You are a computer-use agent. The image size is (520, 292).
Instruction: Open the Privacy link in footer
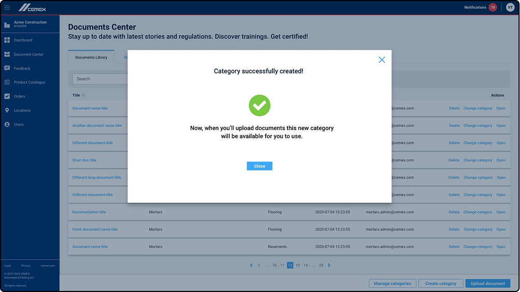[25, 266]
